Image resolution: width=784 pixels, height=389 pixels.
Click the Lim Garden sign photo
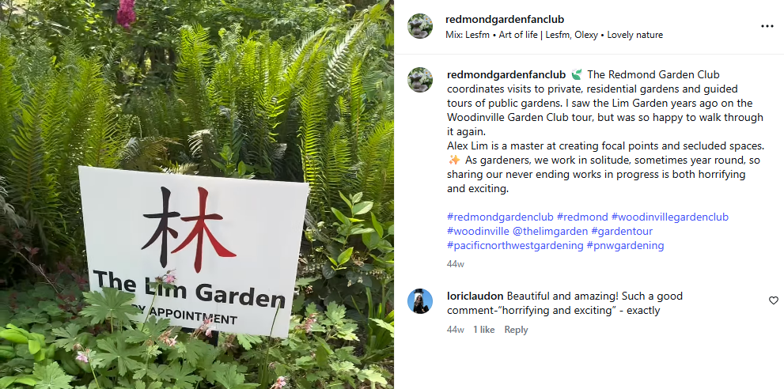pos(197,194)
